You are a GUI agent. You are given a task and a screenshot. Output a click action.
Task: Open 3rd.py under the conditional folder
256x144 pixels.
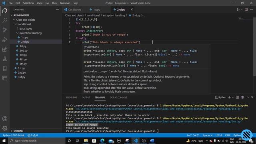[36, 55]
